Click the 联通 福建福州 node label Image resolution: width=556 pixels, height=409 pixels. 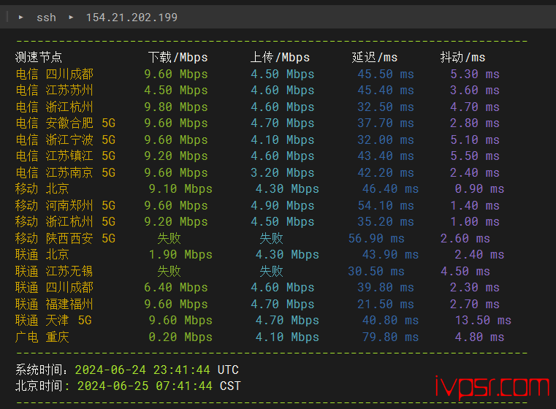coord(55,304)
